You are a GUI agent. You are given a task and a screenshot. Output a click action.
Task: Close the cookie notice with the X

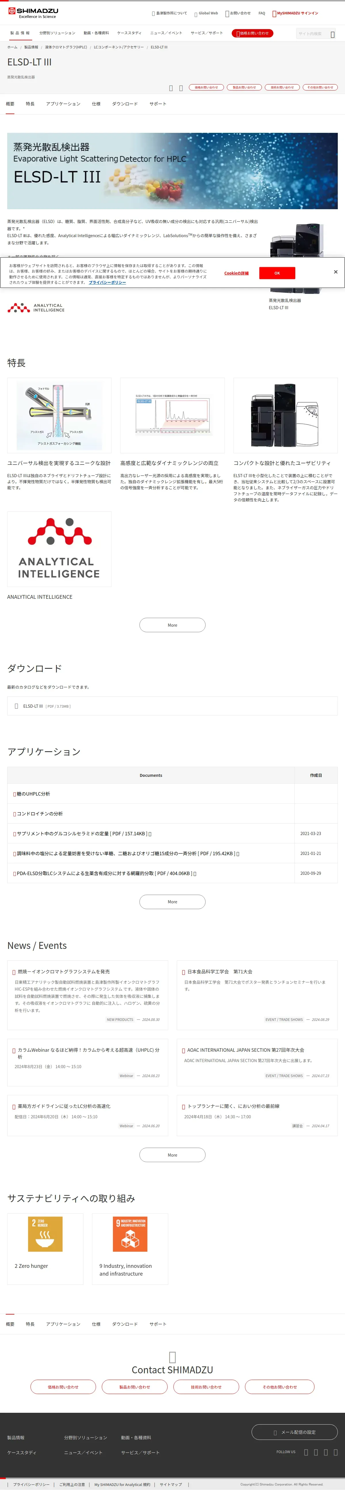(x=335, y=272)
